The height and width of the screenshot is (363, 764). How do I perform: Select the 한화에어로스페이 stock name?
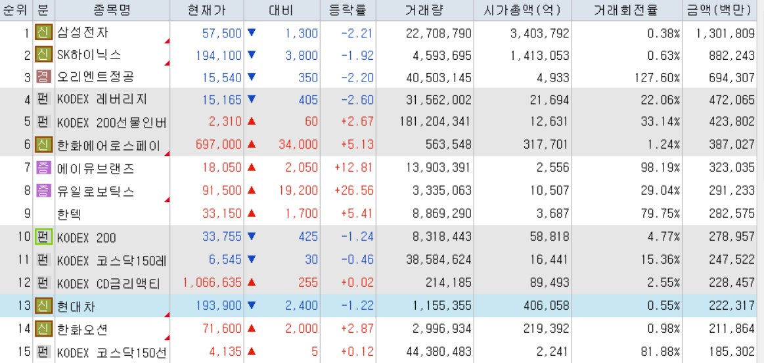point(109,145)
